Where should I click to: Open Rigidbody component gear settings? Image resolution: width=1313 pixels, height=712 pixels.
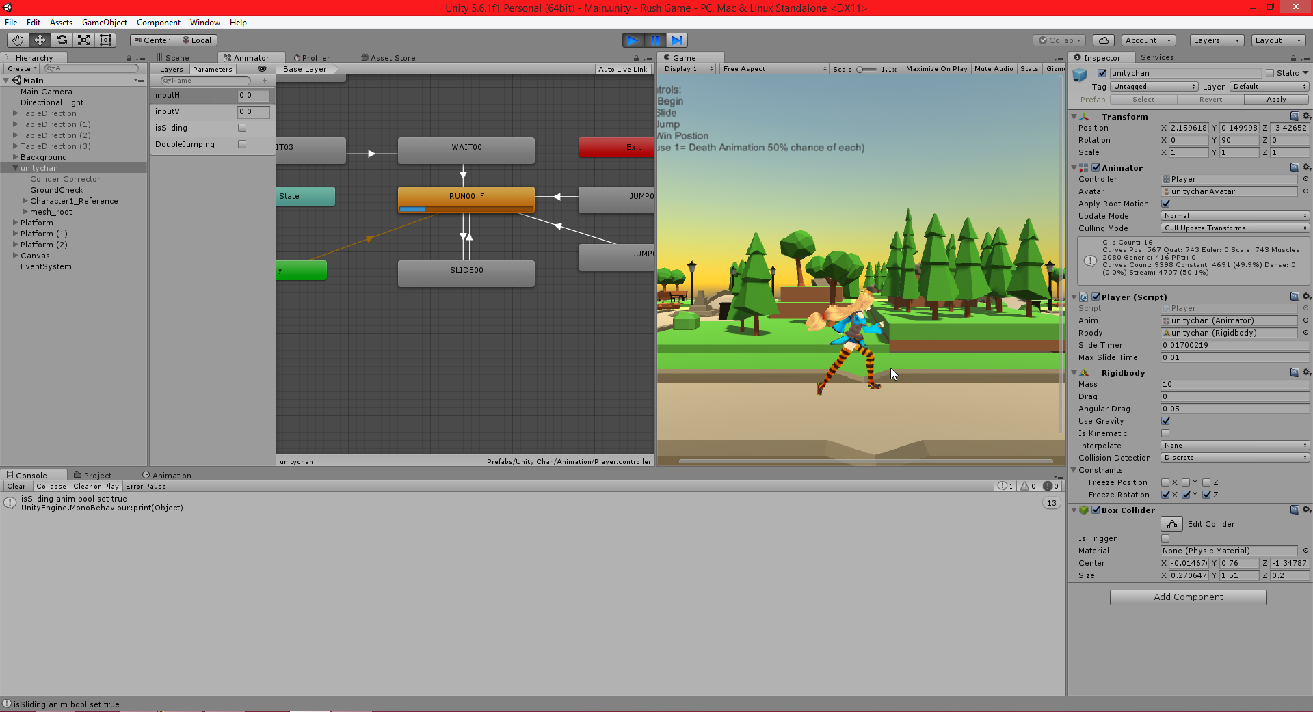(1306, 372)
